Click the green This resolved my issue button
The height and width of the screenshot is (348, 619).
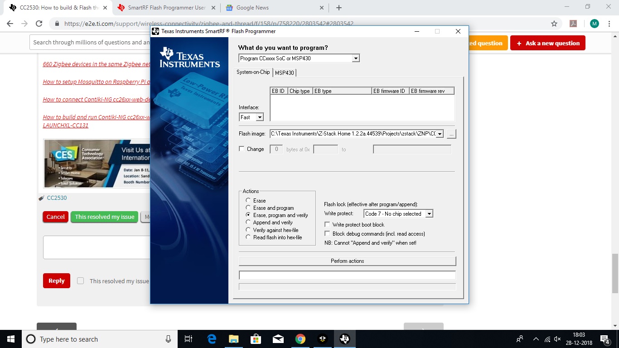tap(105, 217)
